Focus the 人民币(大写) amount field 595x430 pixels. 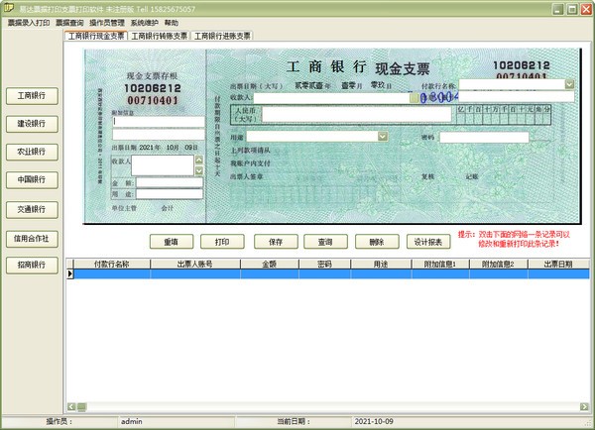pos(357,114)
